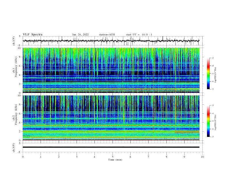
Task: Click the ch.2 "Frequency (kHz)" axis label
Action: (x=16, y=114)
